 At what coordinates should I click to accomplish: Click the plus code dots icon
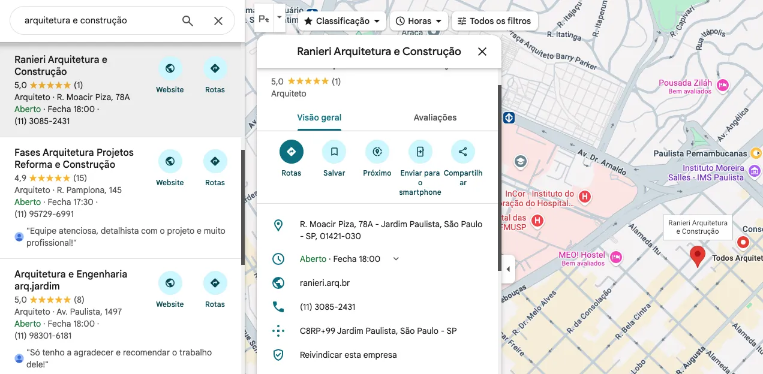click(x=278, y=331)
